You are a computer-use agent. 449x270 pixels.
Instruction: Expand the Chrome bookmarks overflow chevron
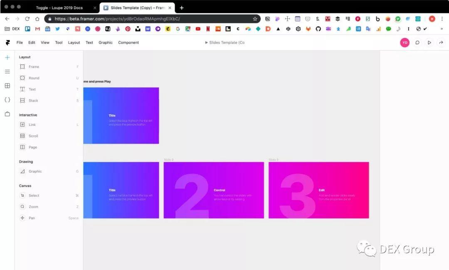442,29
